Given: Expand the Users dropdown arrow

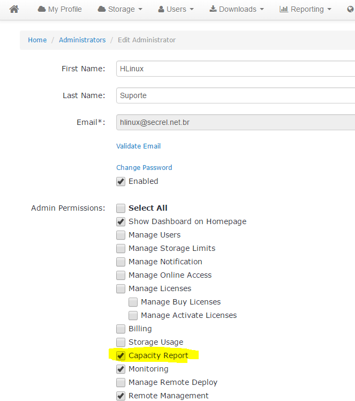Looking at the screenshot, I should (x=192, y=10).
